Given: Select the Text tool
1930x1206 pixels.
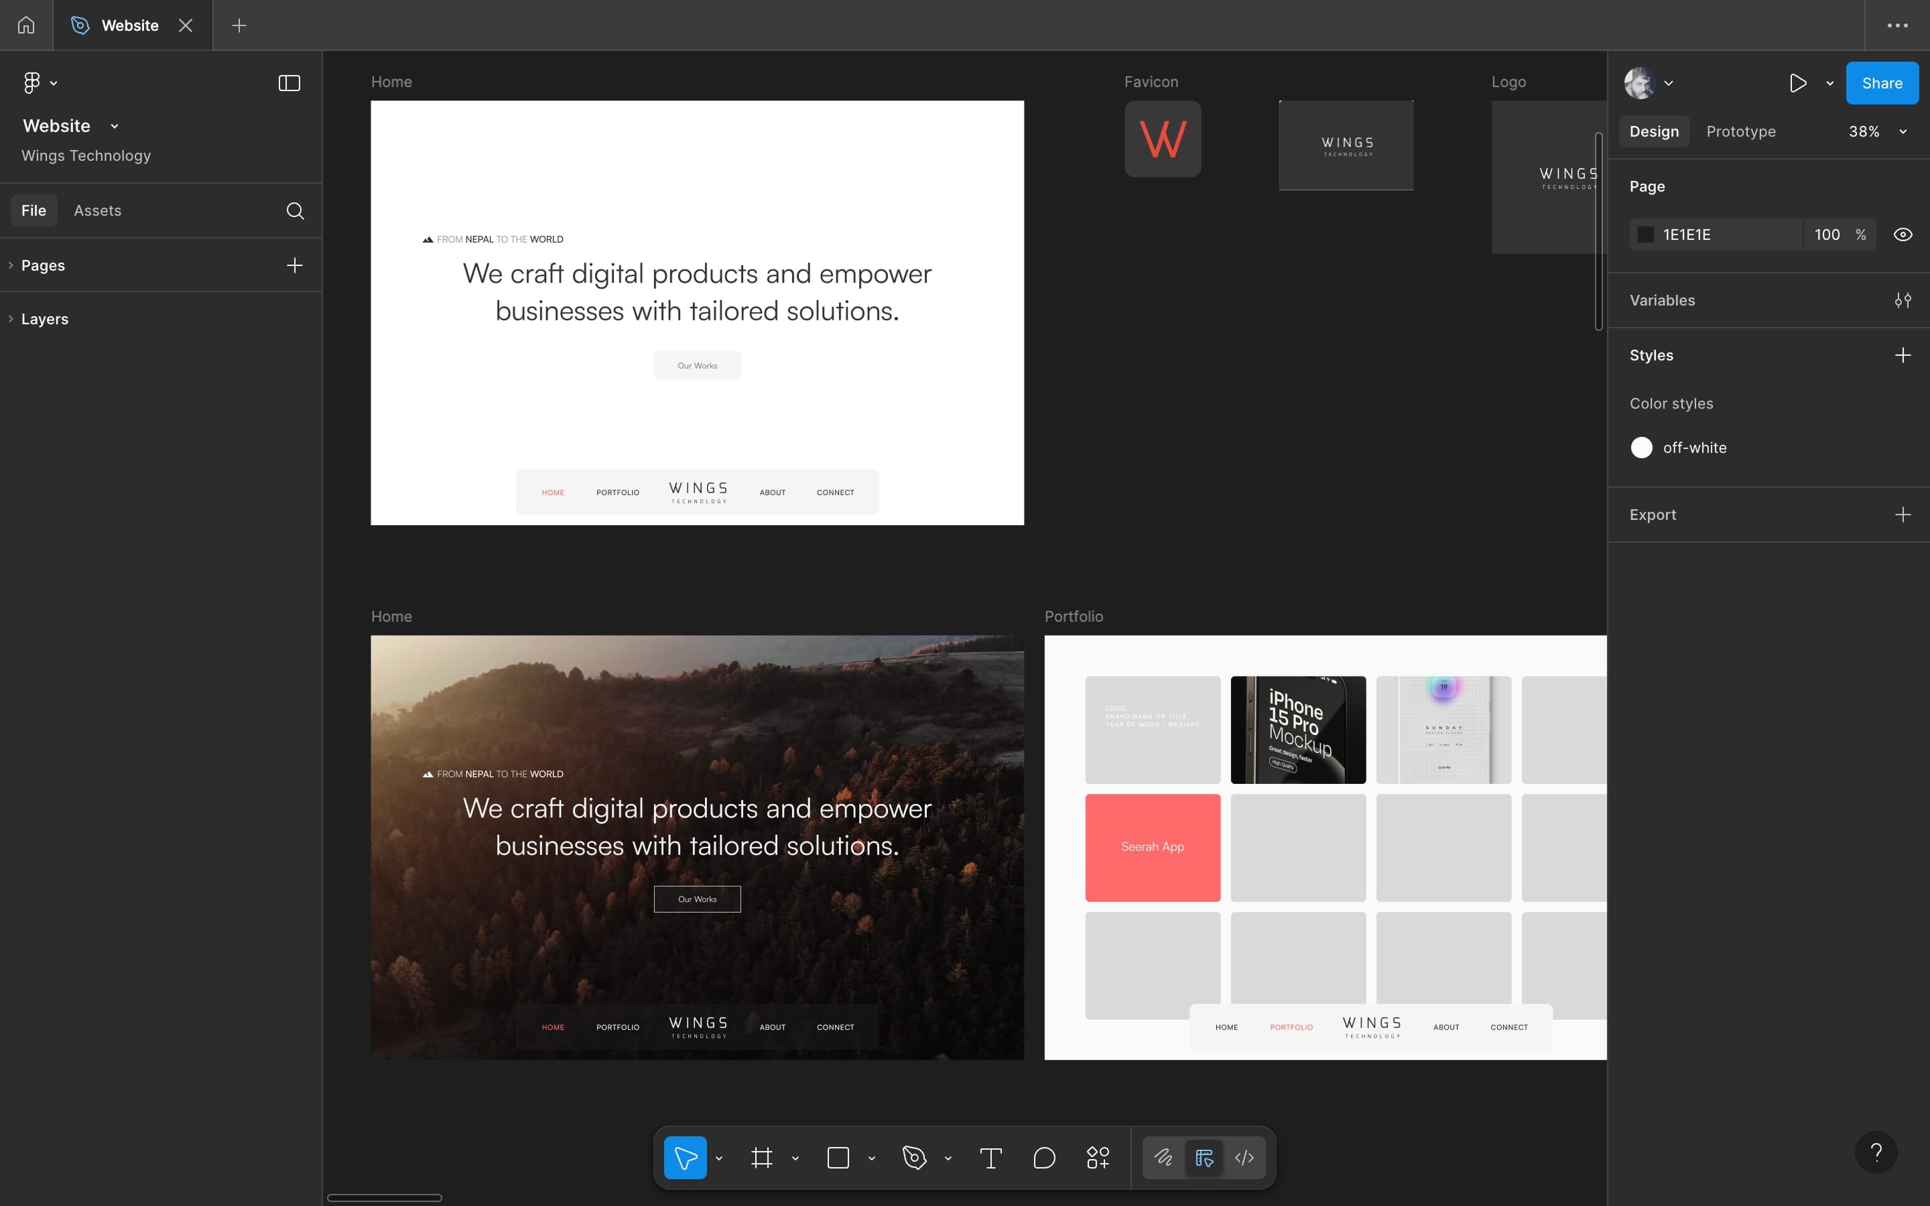Looking at the screenshot, I should (x=991, y=1157).
